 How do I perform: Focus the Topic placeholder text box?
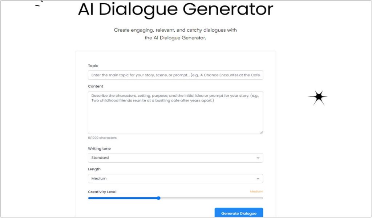pos(175,75)
